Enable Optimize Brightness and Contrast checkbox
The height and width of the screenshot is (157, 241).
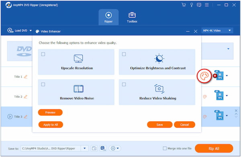click(124, 54)
